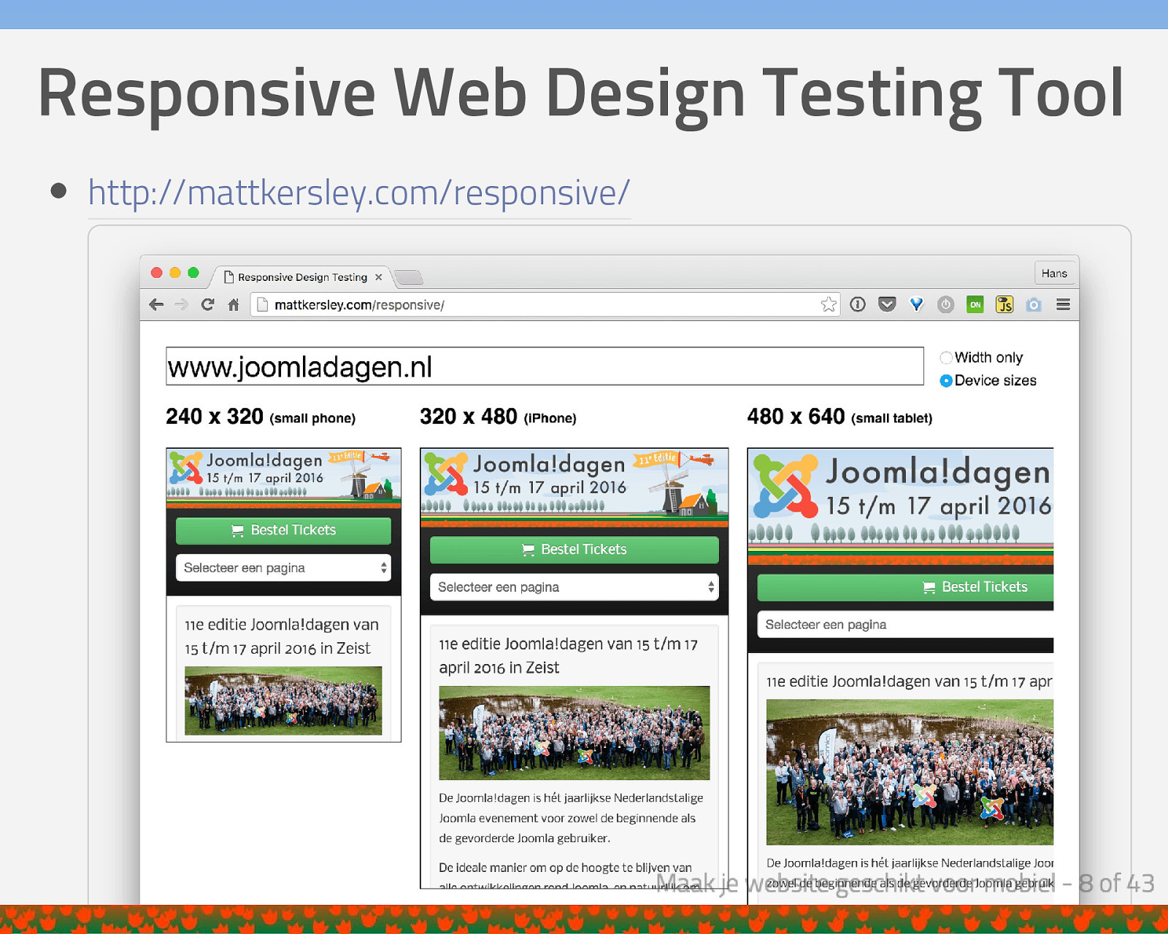
Task: Open Selecteer een pagina dropdown in iPhone preview
Action: [574, 587]
